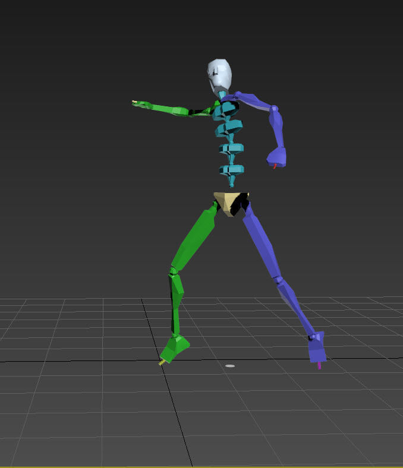
Task: Select the biped's white head
Action: pyautogui.click(x=219, y=76)
